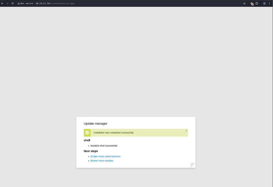Click the green checkmark status icon

(x=87, y=133)
